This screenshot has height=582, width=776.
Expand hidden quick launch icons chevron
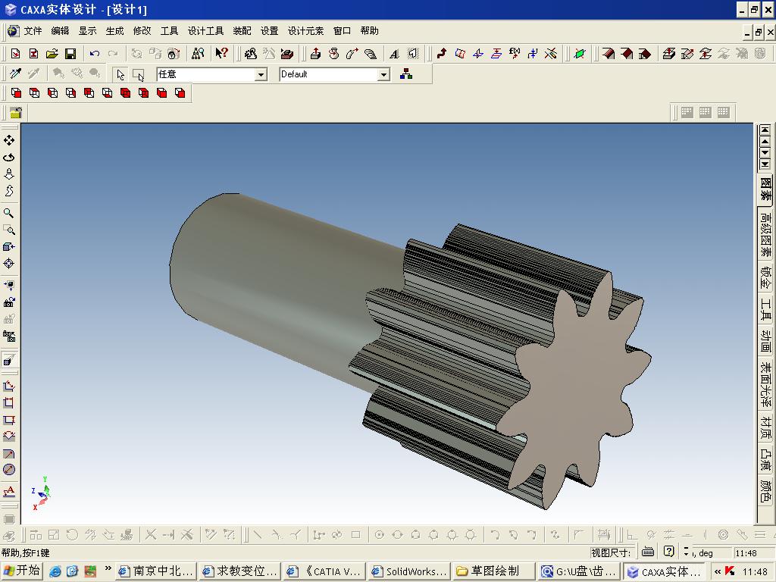tap(108, 568)
